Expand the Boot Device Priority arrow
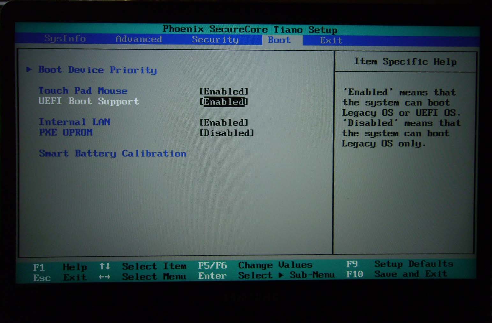The height and width of the screenshot is (323, 492). tap(29, 69)
